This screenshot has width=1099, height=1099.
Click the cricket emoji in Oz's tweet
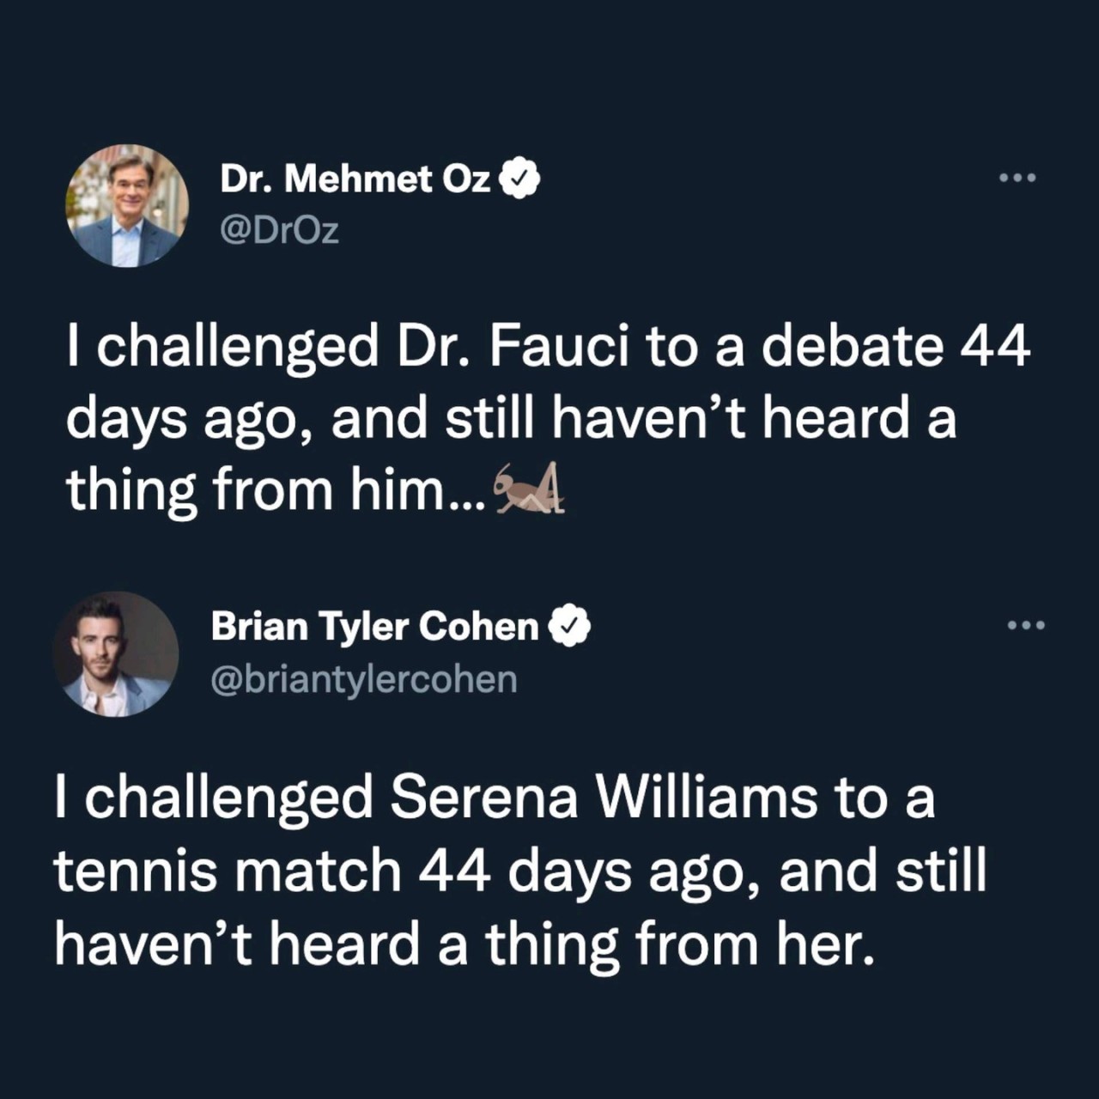click(x=530, y=490)
